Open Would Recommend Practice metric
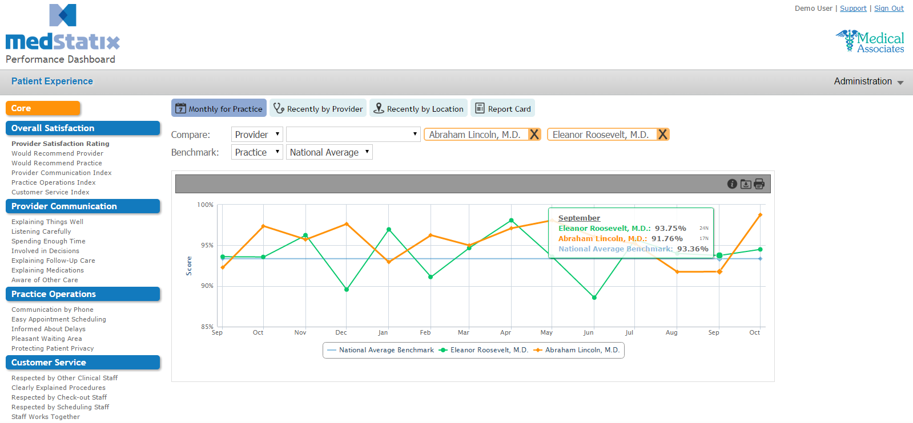Screen dimensions: 913x423 click(57, 163)
